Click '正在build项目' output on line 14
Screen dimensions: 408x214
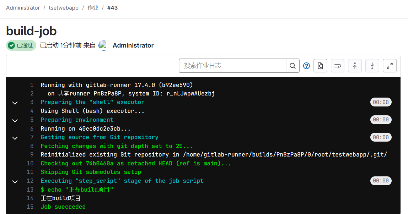tap(61, 198)
